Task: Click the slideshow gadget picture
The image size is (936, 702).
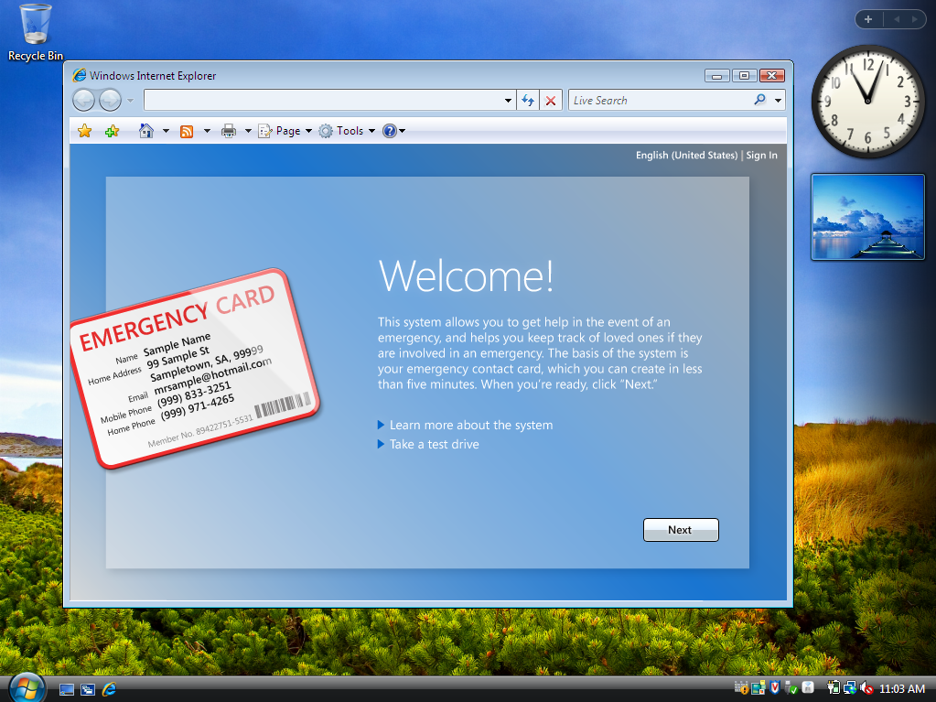Action: (868, 217)
